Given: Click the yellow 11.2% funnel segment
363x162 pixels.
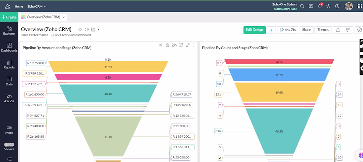Looking at the screenshot, I should pyautogui.click(x=108, y=67).
